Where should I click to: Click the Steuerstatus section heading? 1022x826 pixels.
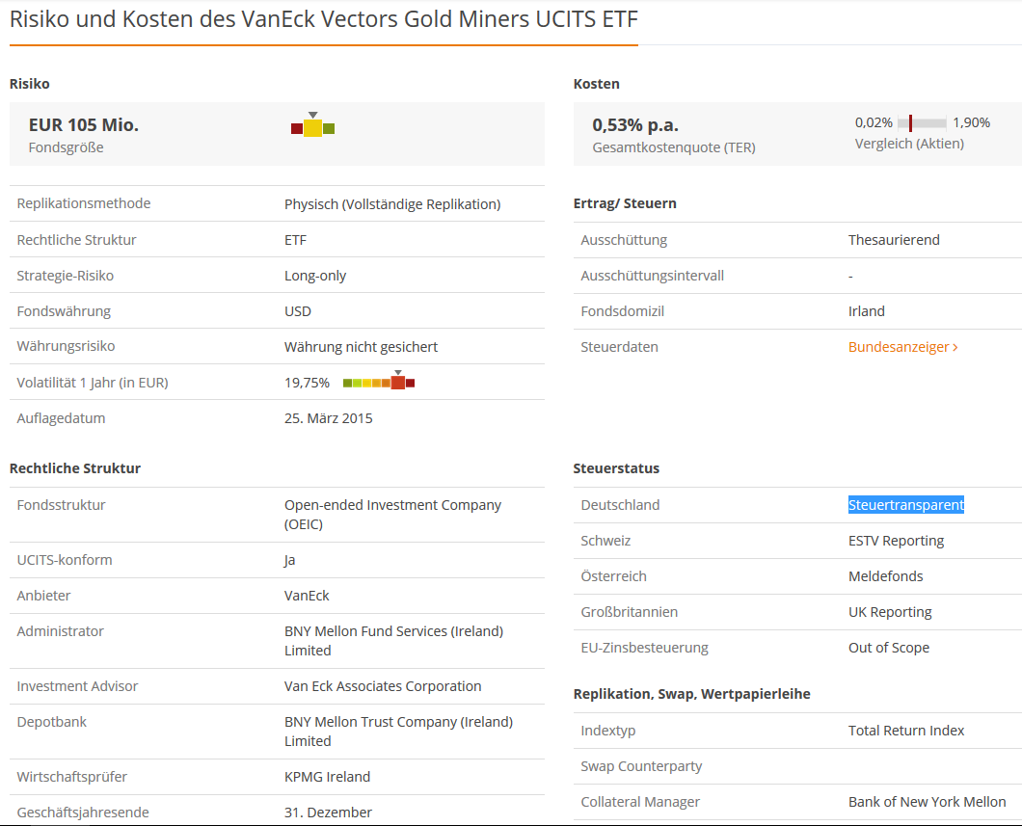pyautogui.click(x=616, y=468)
